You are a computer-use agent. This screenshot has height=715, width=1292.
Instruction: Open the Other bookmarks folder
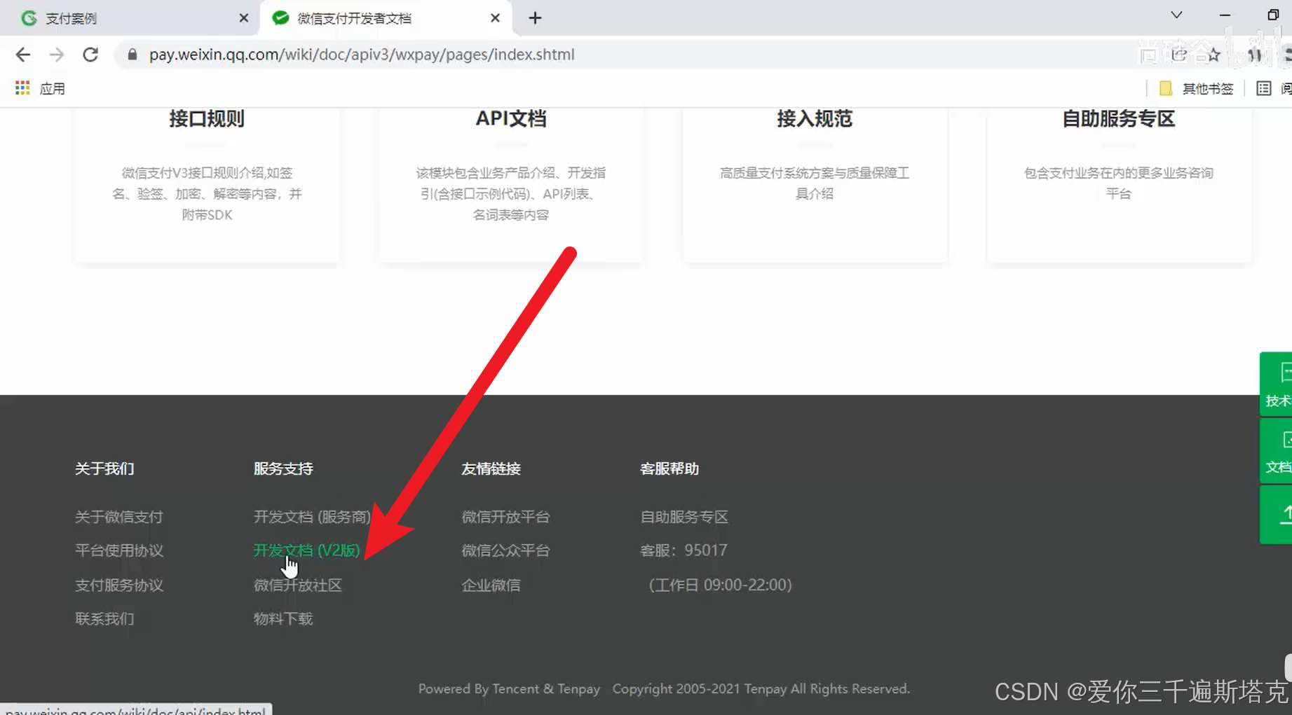tap(1197, 88)
